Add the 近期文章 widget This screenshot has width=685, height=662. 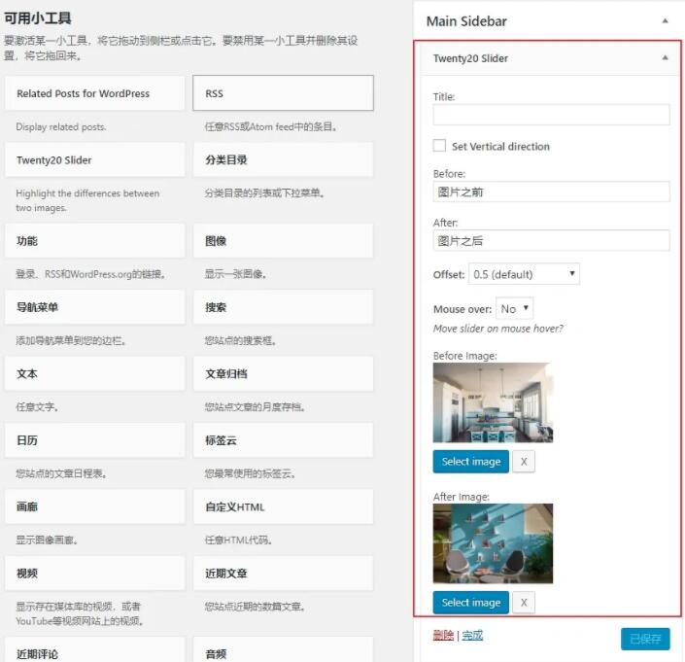[x=283, y=573]
